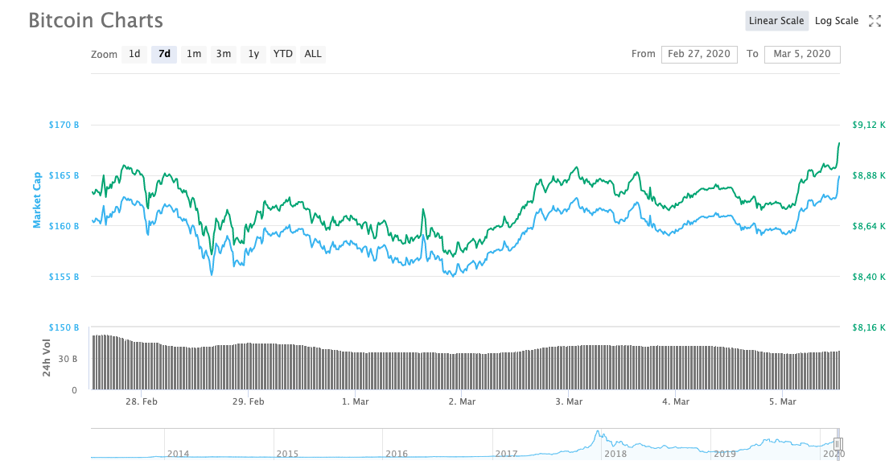Screen dimensions: 889x469
Task: Click the $150 B market cap axis label
Action: coord(64,327)
